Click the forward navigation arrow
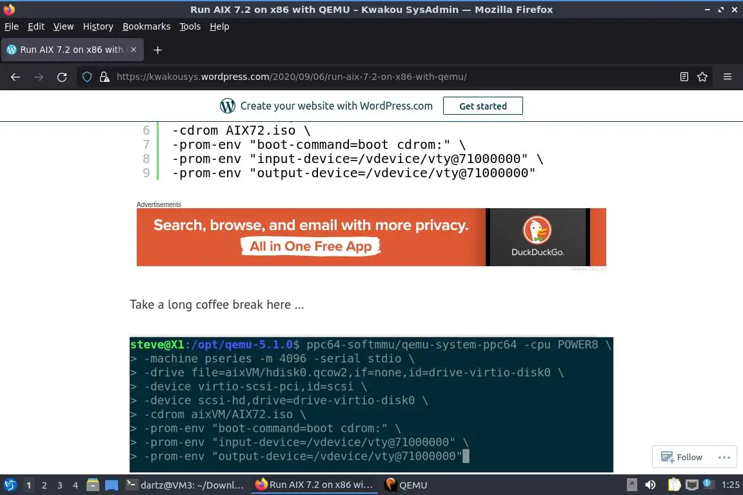 click(39, 77)
